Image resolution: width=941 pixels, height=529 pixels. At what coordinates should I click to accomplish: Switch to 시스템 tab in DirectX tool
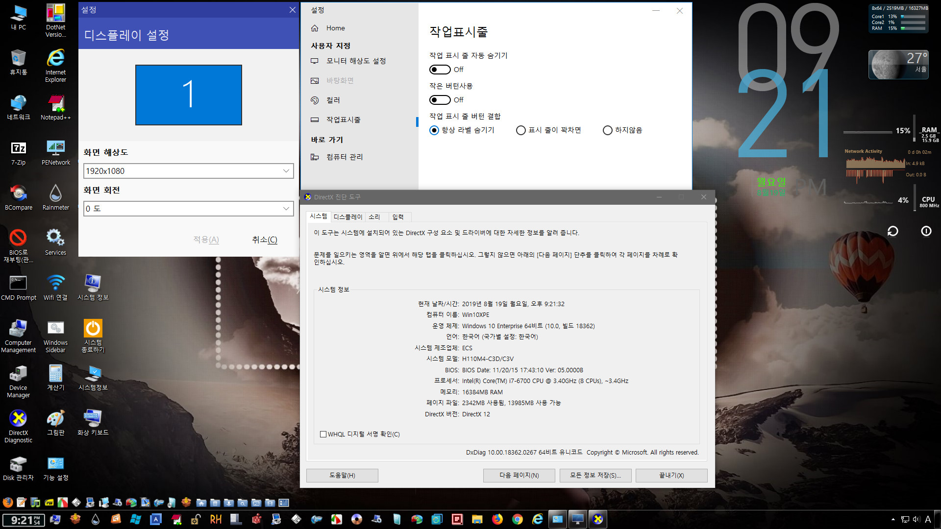click(319, 216)
